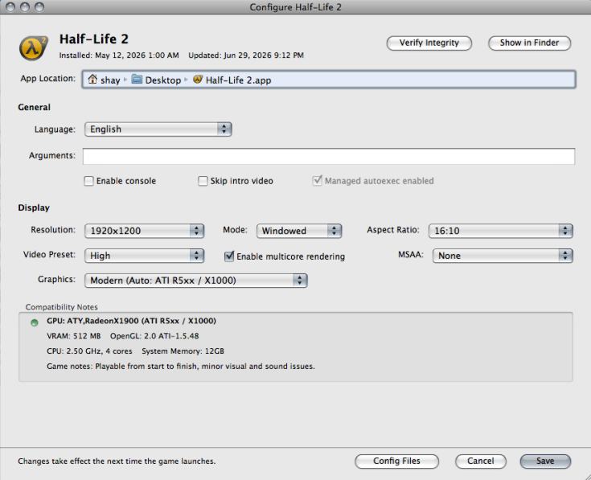
Task: Click the VRAM: 512 MB text
Action: [x=73, y=336]
